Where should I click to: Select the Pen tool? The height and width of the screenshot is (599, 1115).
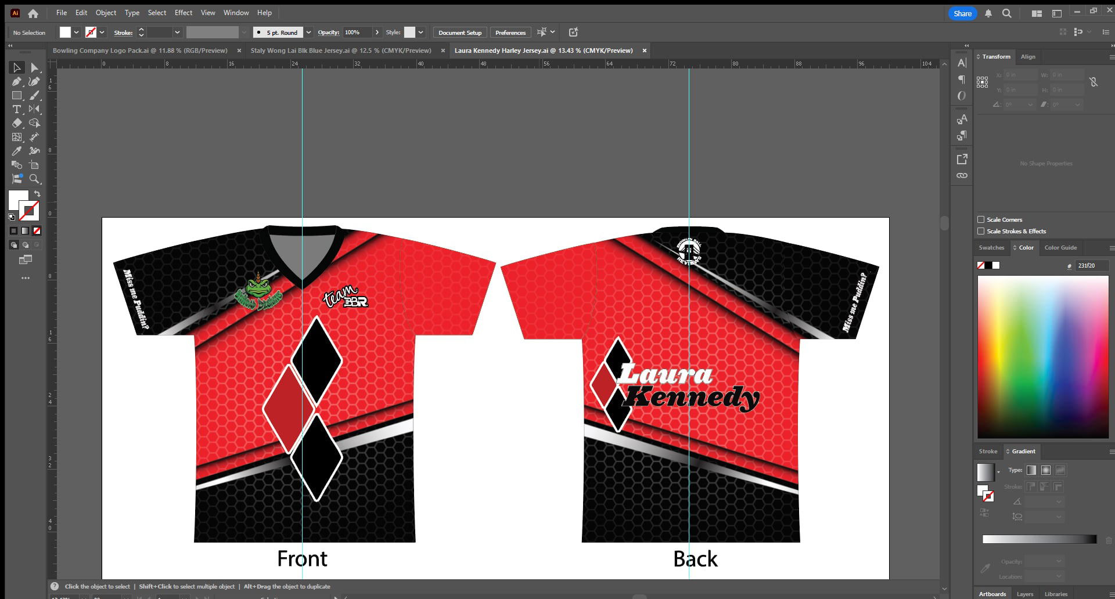17,82
